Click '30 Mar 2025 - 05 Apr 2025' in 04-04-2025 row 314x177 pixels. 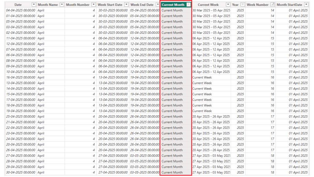coord(211,10)
